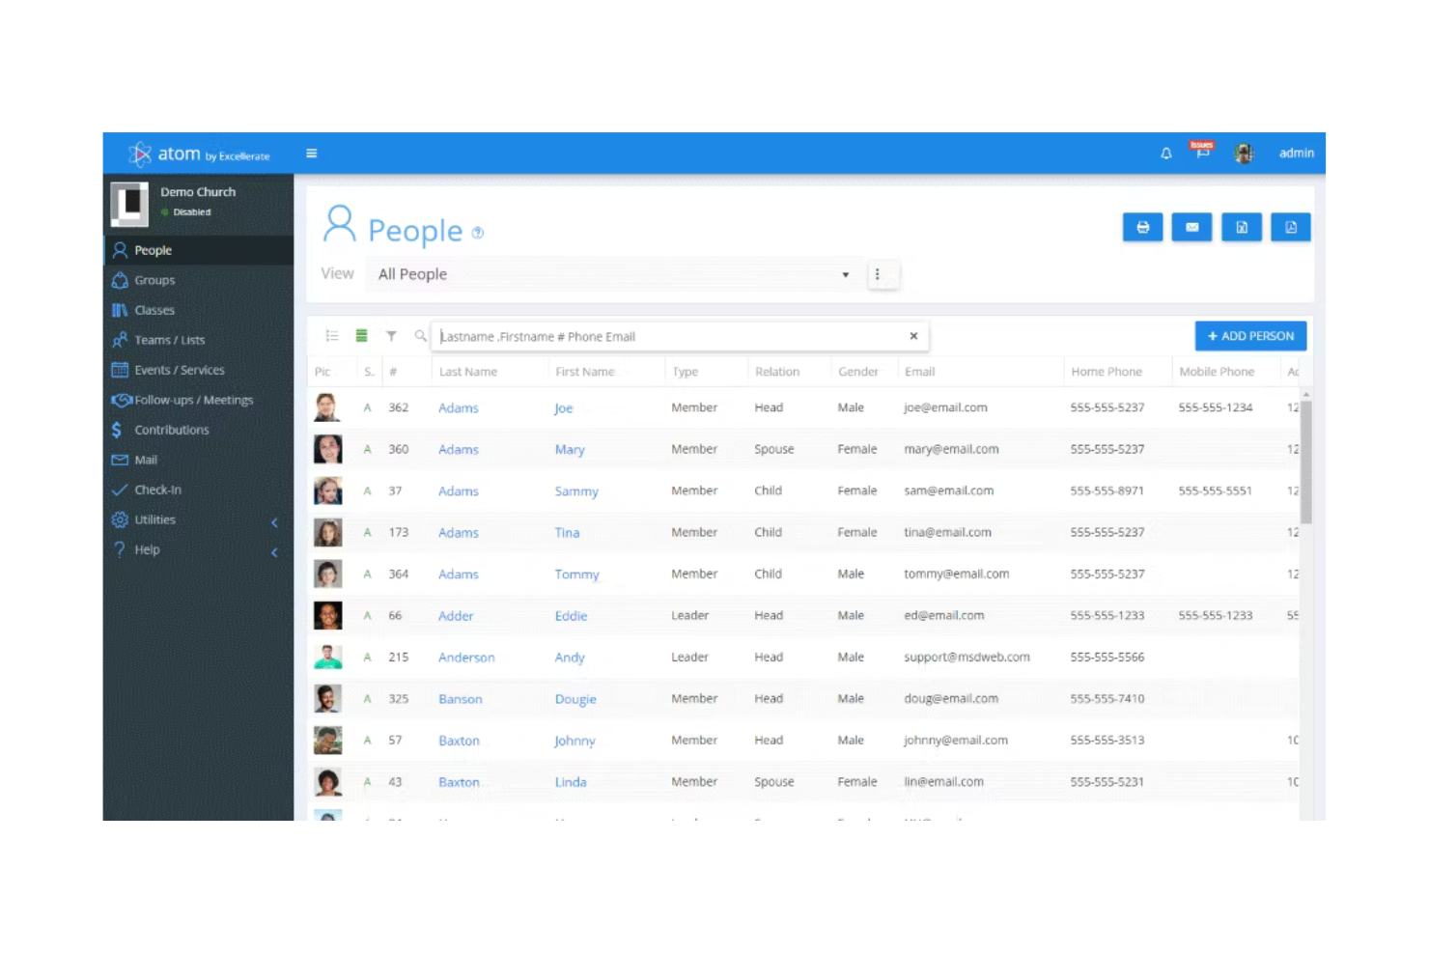Click the Disabled status under Demo Church
Image resolution: width=1429 pixels, height=953 pixels.
click(192, 212)
